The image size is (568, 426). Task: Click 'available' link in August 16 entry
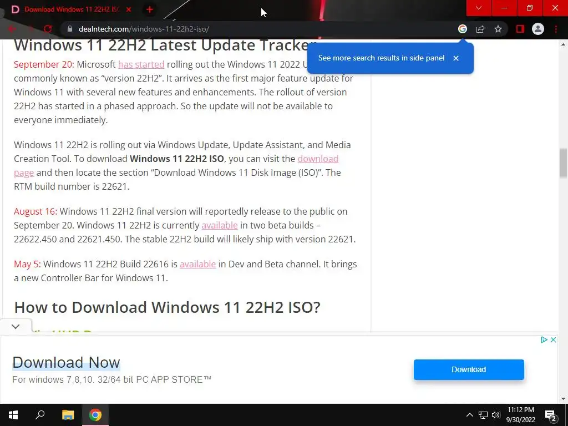pyautogui.click(x=220, y=225)
